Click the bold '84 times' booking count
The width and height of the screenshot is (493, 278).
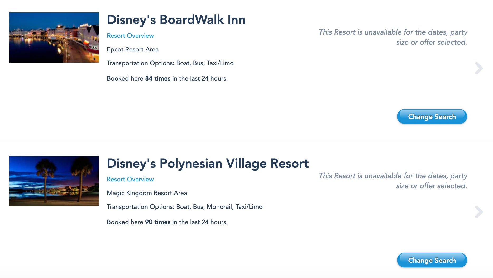click(x=158, y=78)
